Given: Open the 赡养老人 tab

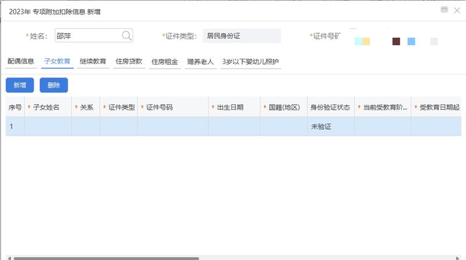Looking at the screenshot, I should pos(200,61).
